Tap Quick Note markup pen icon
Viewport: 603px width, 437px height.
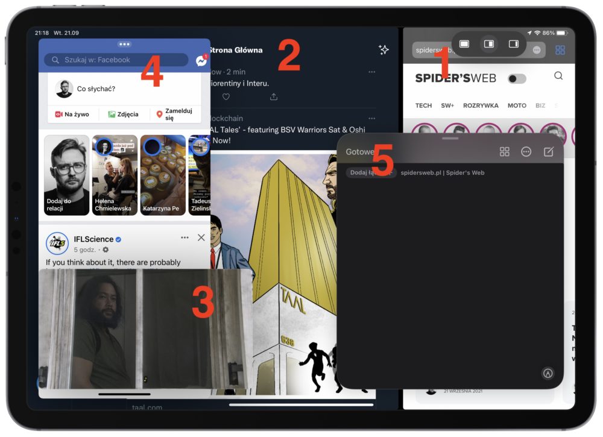(548, 373)
